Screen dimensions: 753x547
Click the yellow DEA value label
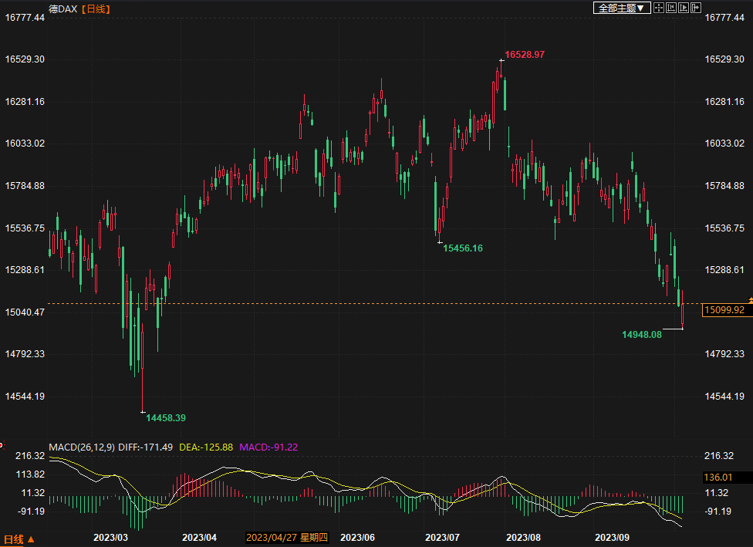(206, 447)
